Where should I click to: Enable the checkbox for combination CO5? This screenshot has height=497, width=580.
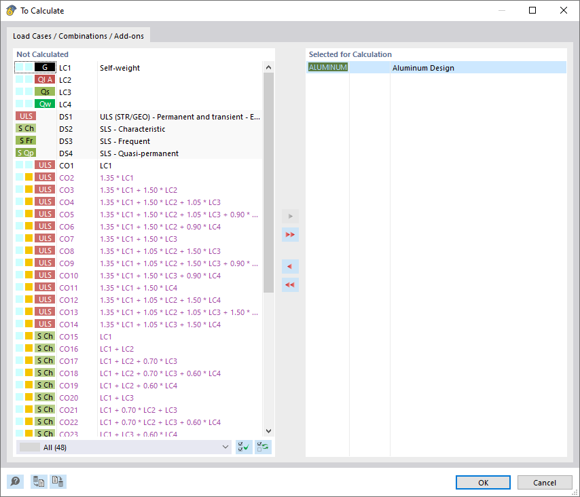tap(18, 214)
